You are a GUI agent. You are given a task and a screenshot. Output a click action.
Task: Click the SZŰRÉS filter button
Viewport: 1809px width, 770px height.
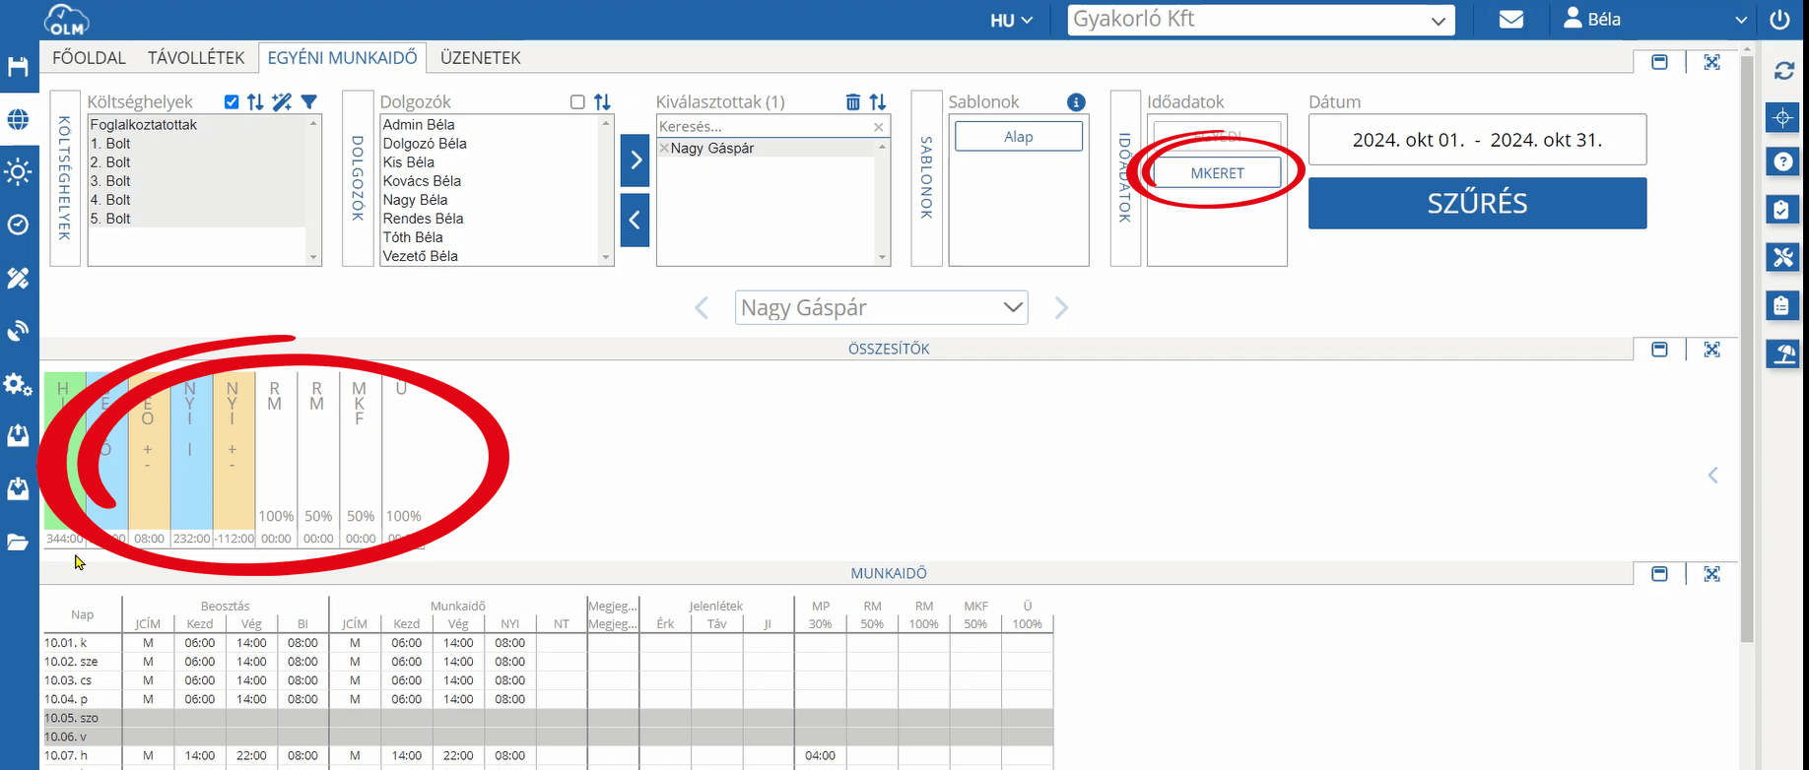pyautogui.click(x=1478, y=204)
